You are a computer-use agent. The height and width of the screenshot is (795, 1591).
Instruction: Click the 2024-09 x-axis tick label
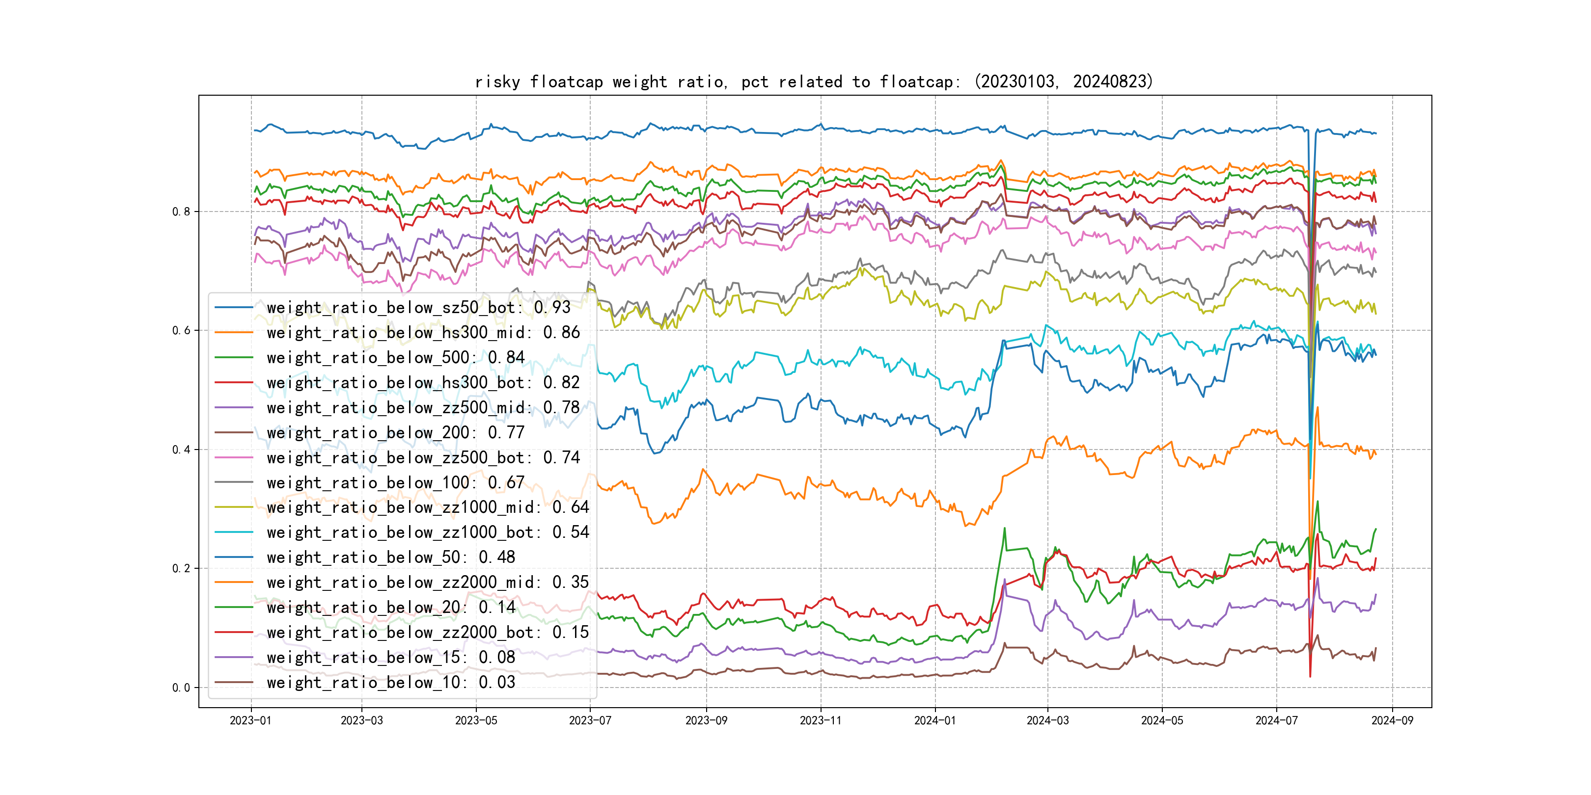click(1392, 720)
